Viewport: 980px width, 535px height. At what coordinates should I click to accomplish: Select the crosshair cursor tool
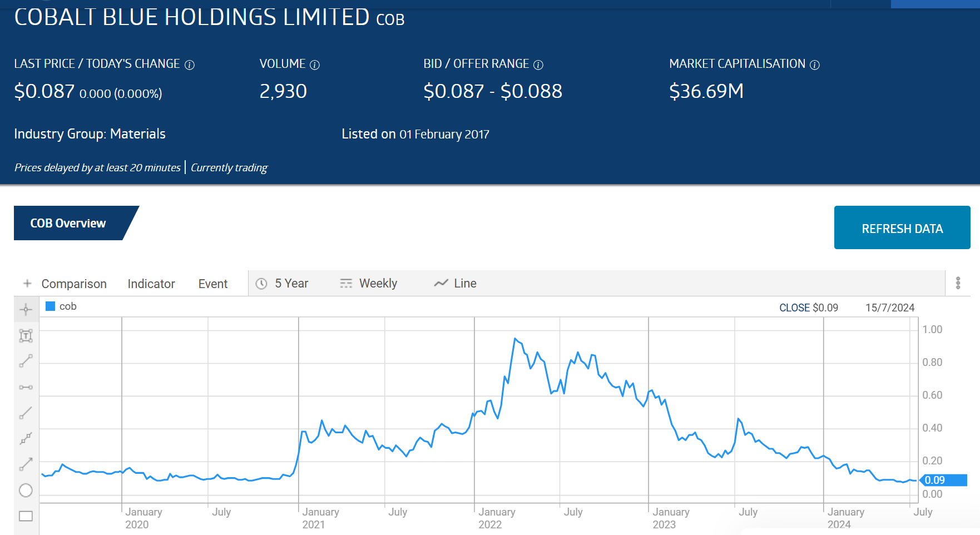pos(26,310)
